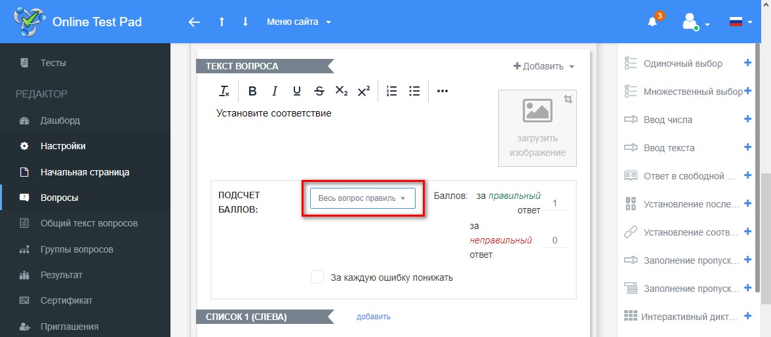
Task: Open Начальная страница in sidebar
Action: [85, 172]
